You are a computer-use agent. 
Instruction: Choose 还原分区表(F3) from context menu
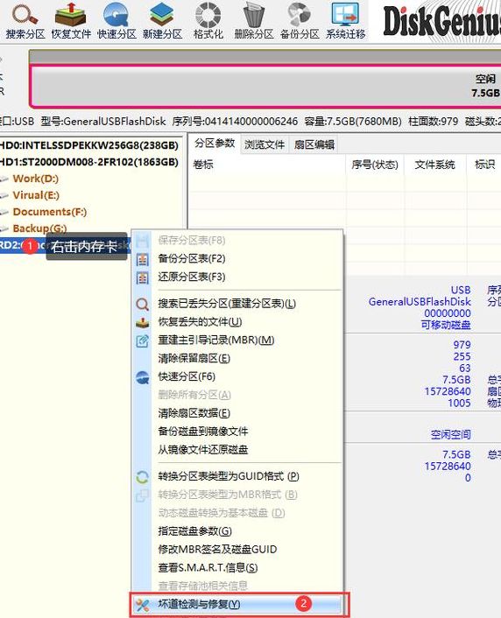236,277
